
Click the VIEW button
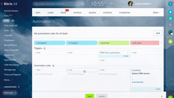point(158,33)
